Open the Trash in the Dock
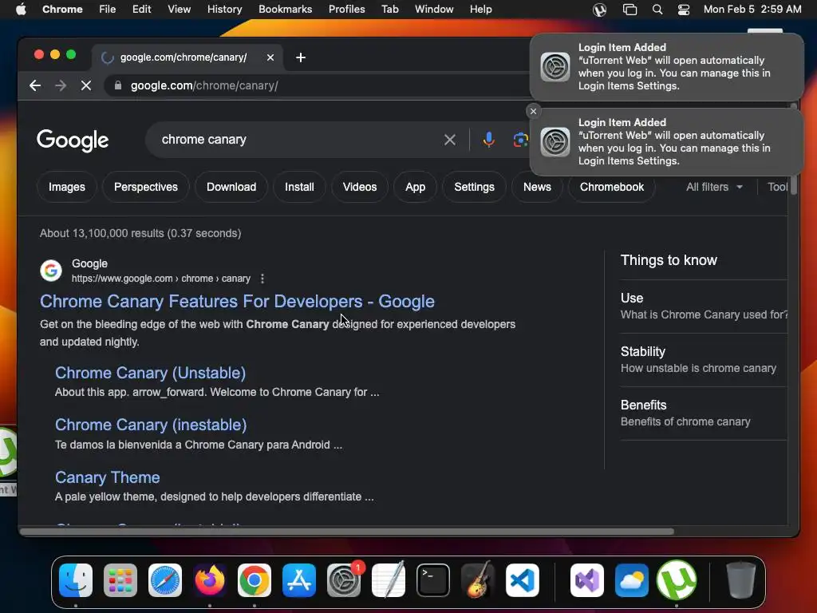 pyautogui.click(x=740, y=579)
